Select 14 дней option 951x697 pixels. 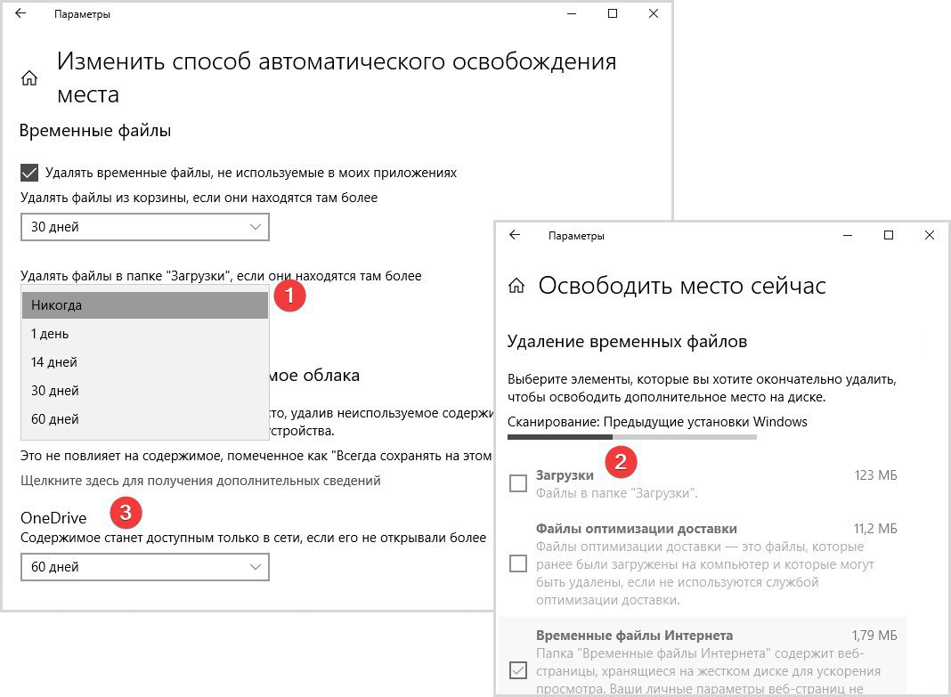[145, 361]
